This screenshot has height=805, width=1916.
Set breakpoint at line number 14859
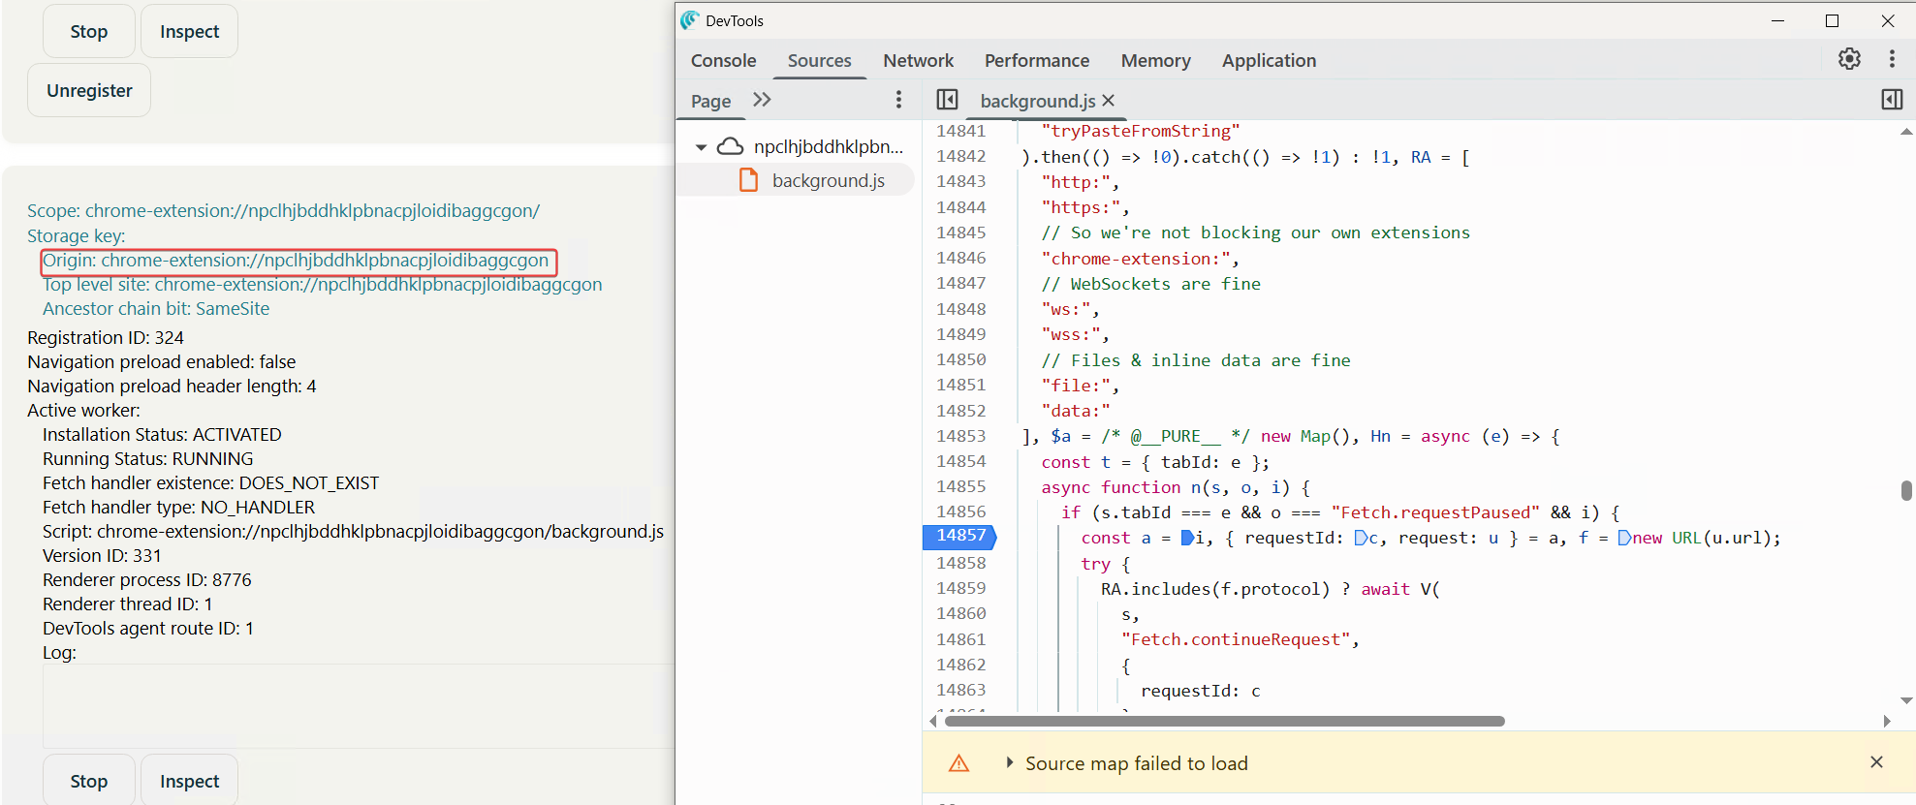click(960, 588)
